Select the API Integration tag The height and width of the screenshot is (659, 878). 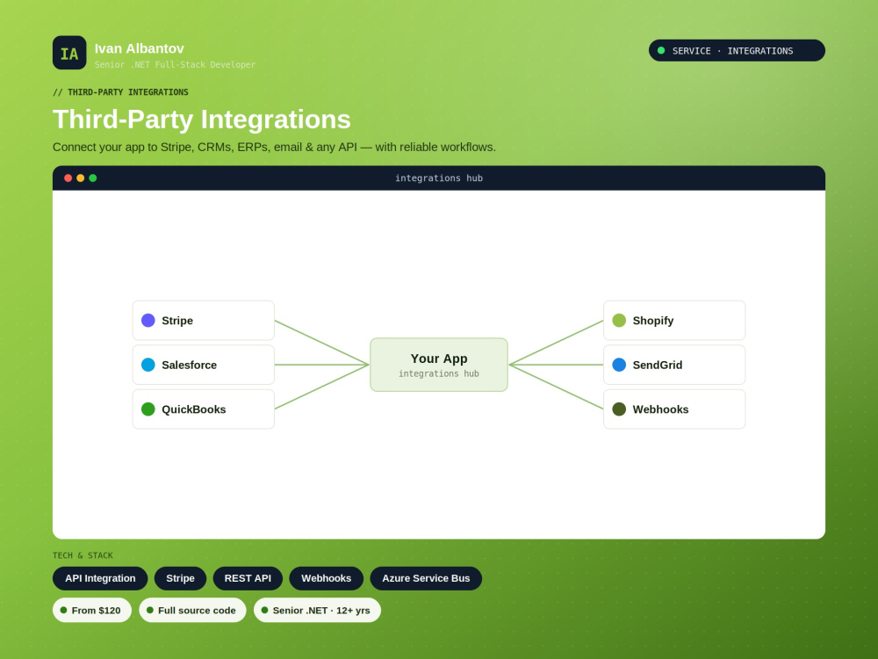100,578
